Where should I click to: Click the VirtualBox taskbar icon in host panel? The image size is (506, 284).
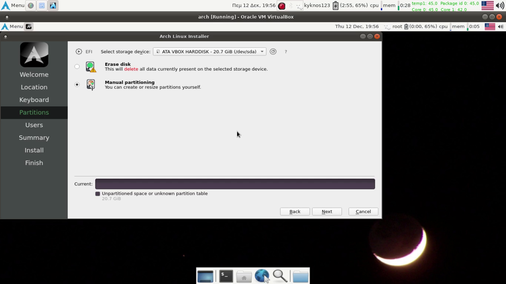click(53, 6)
